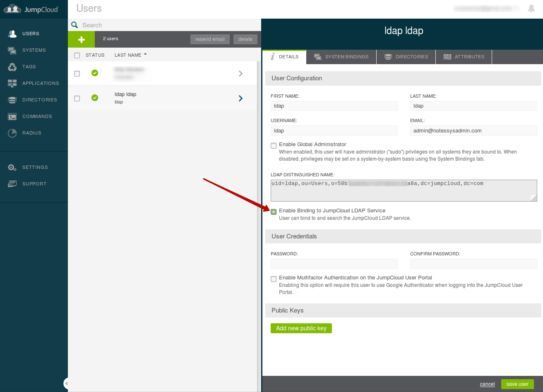Viewport: 543px width, 392px height.
Task: Open the Systems icon in sidebar
Action: pyautogui.click(x=12, y=50)
